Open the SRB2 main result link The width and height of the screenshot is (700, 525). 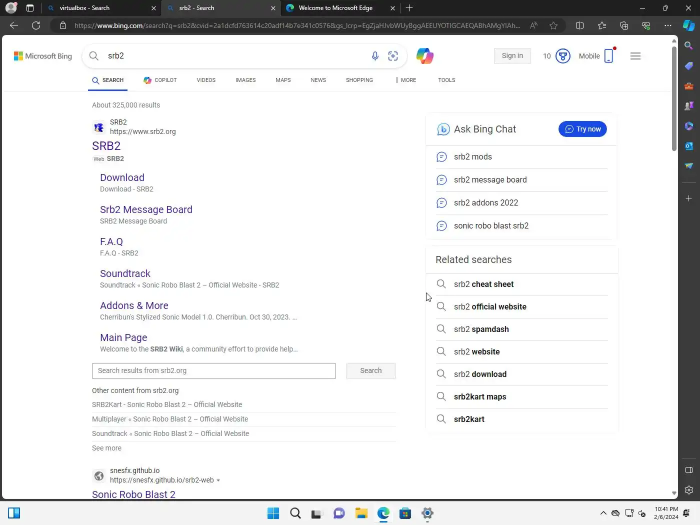pyautogui.click(x=106, y=146)
